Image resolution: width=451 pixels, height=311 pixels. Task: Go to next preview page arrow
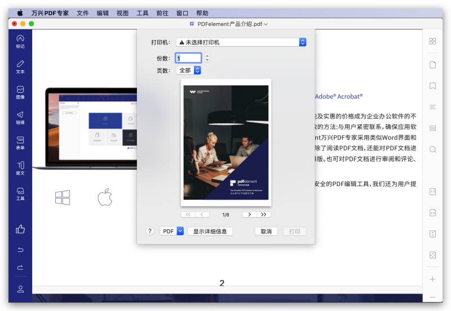click(250, 214)
